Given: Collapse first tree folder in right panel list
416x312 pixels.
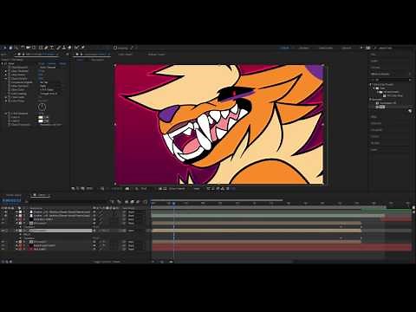Looking at the screenshot, I should click(371, 84).
